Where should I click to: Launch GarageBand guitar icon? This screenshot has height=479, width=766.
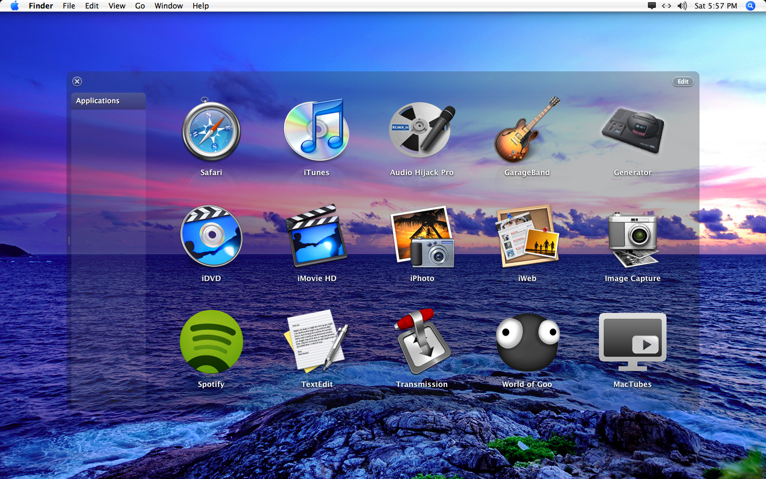point(527,130)
